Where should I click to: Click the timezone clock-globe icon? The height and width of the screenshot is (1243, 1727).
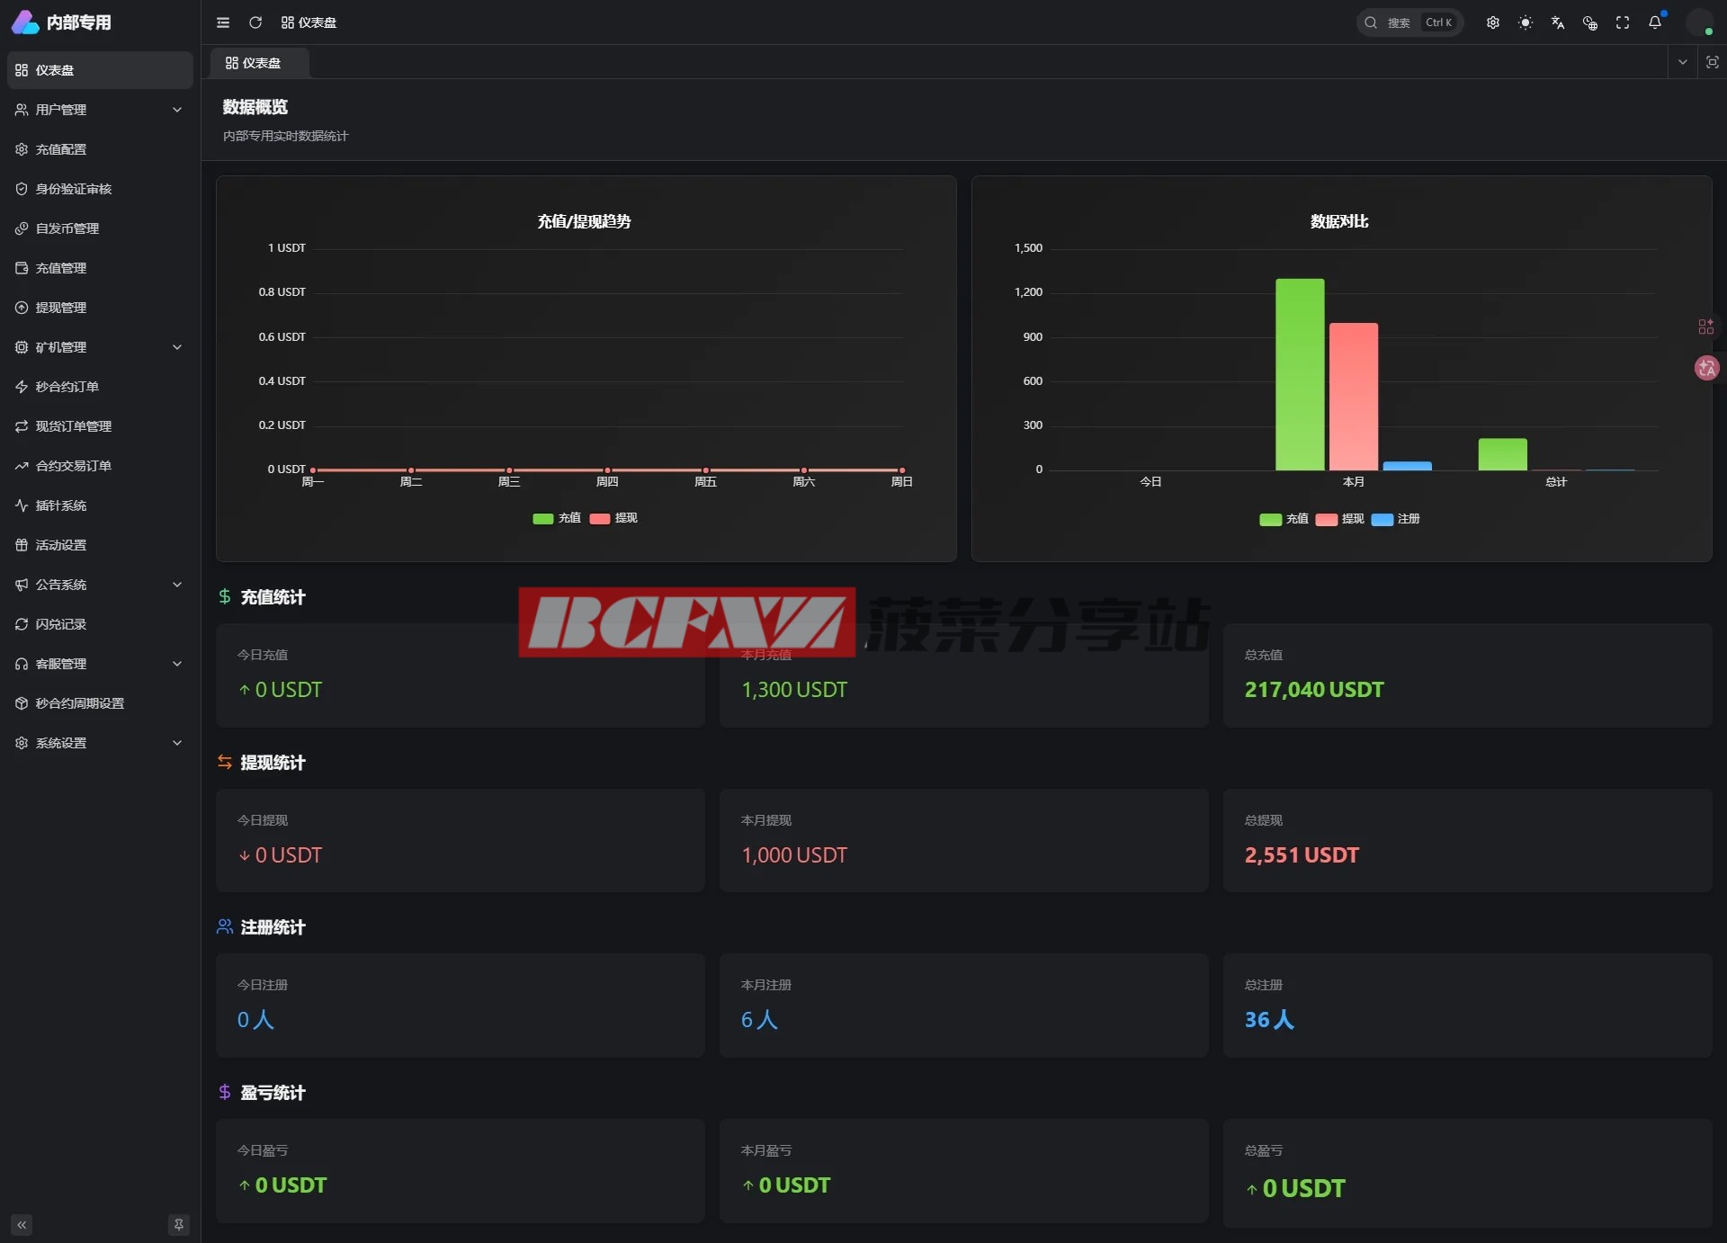coord(1589,22)
